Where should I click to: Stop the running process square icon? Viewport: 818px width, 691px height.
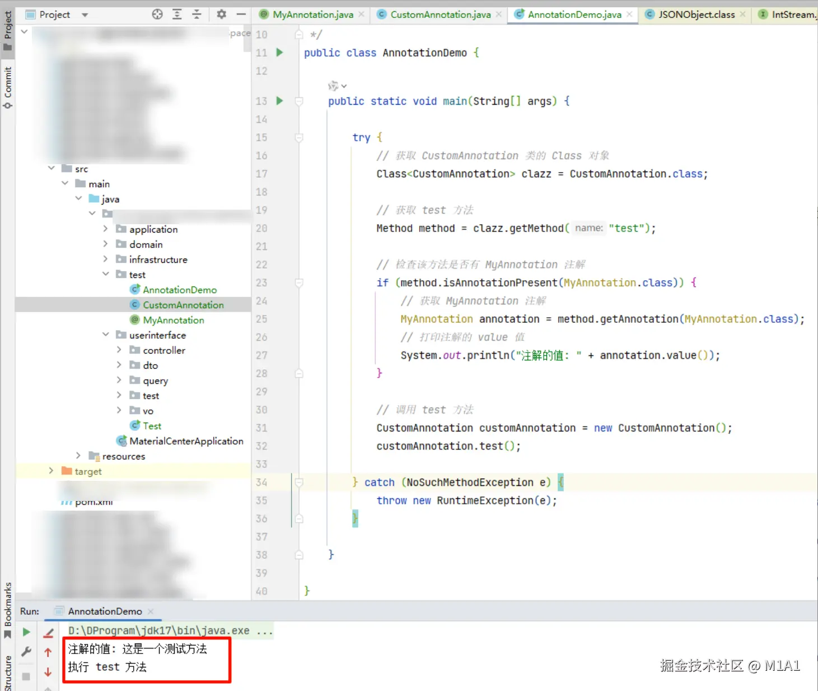point(26,676)
